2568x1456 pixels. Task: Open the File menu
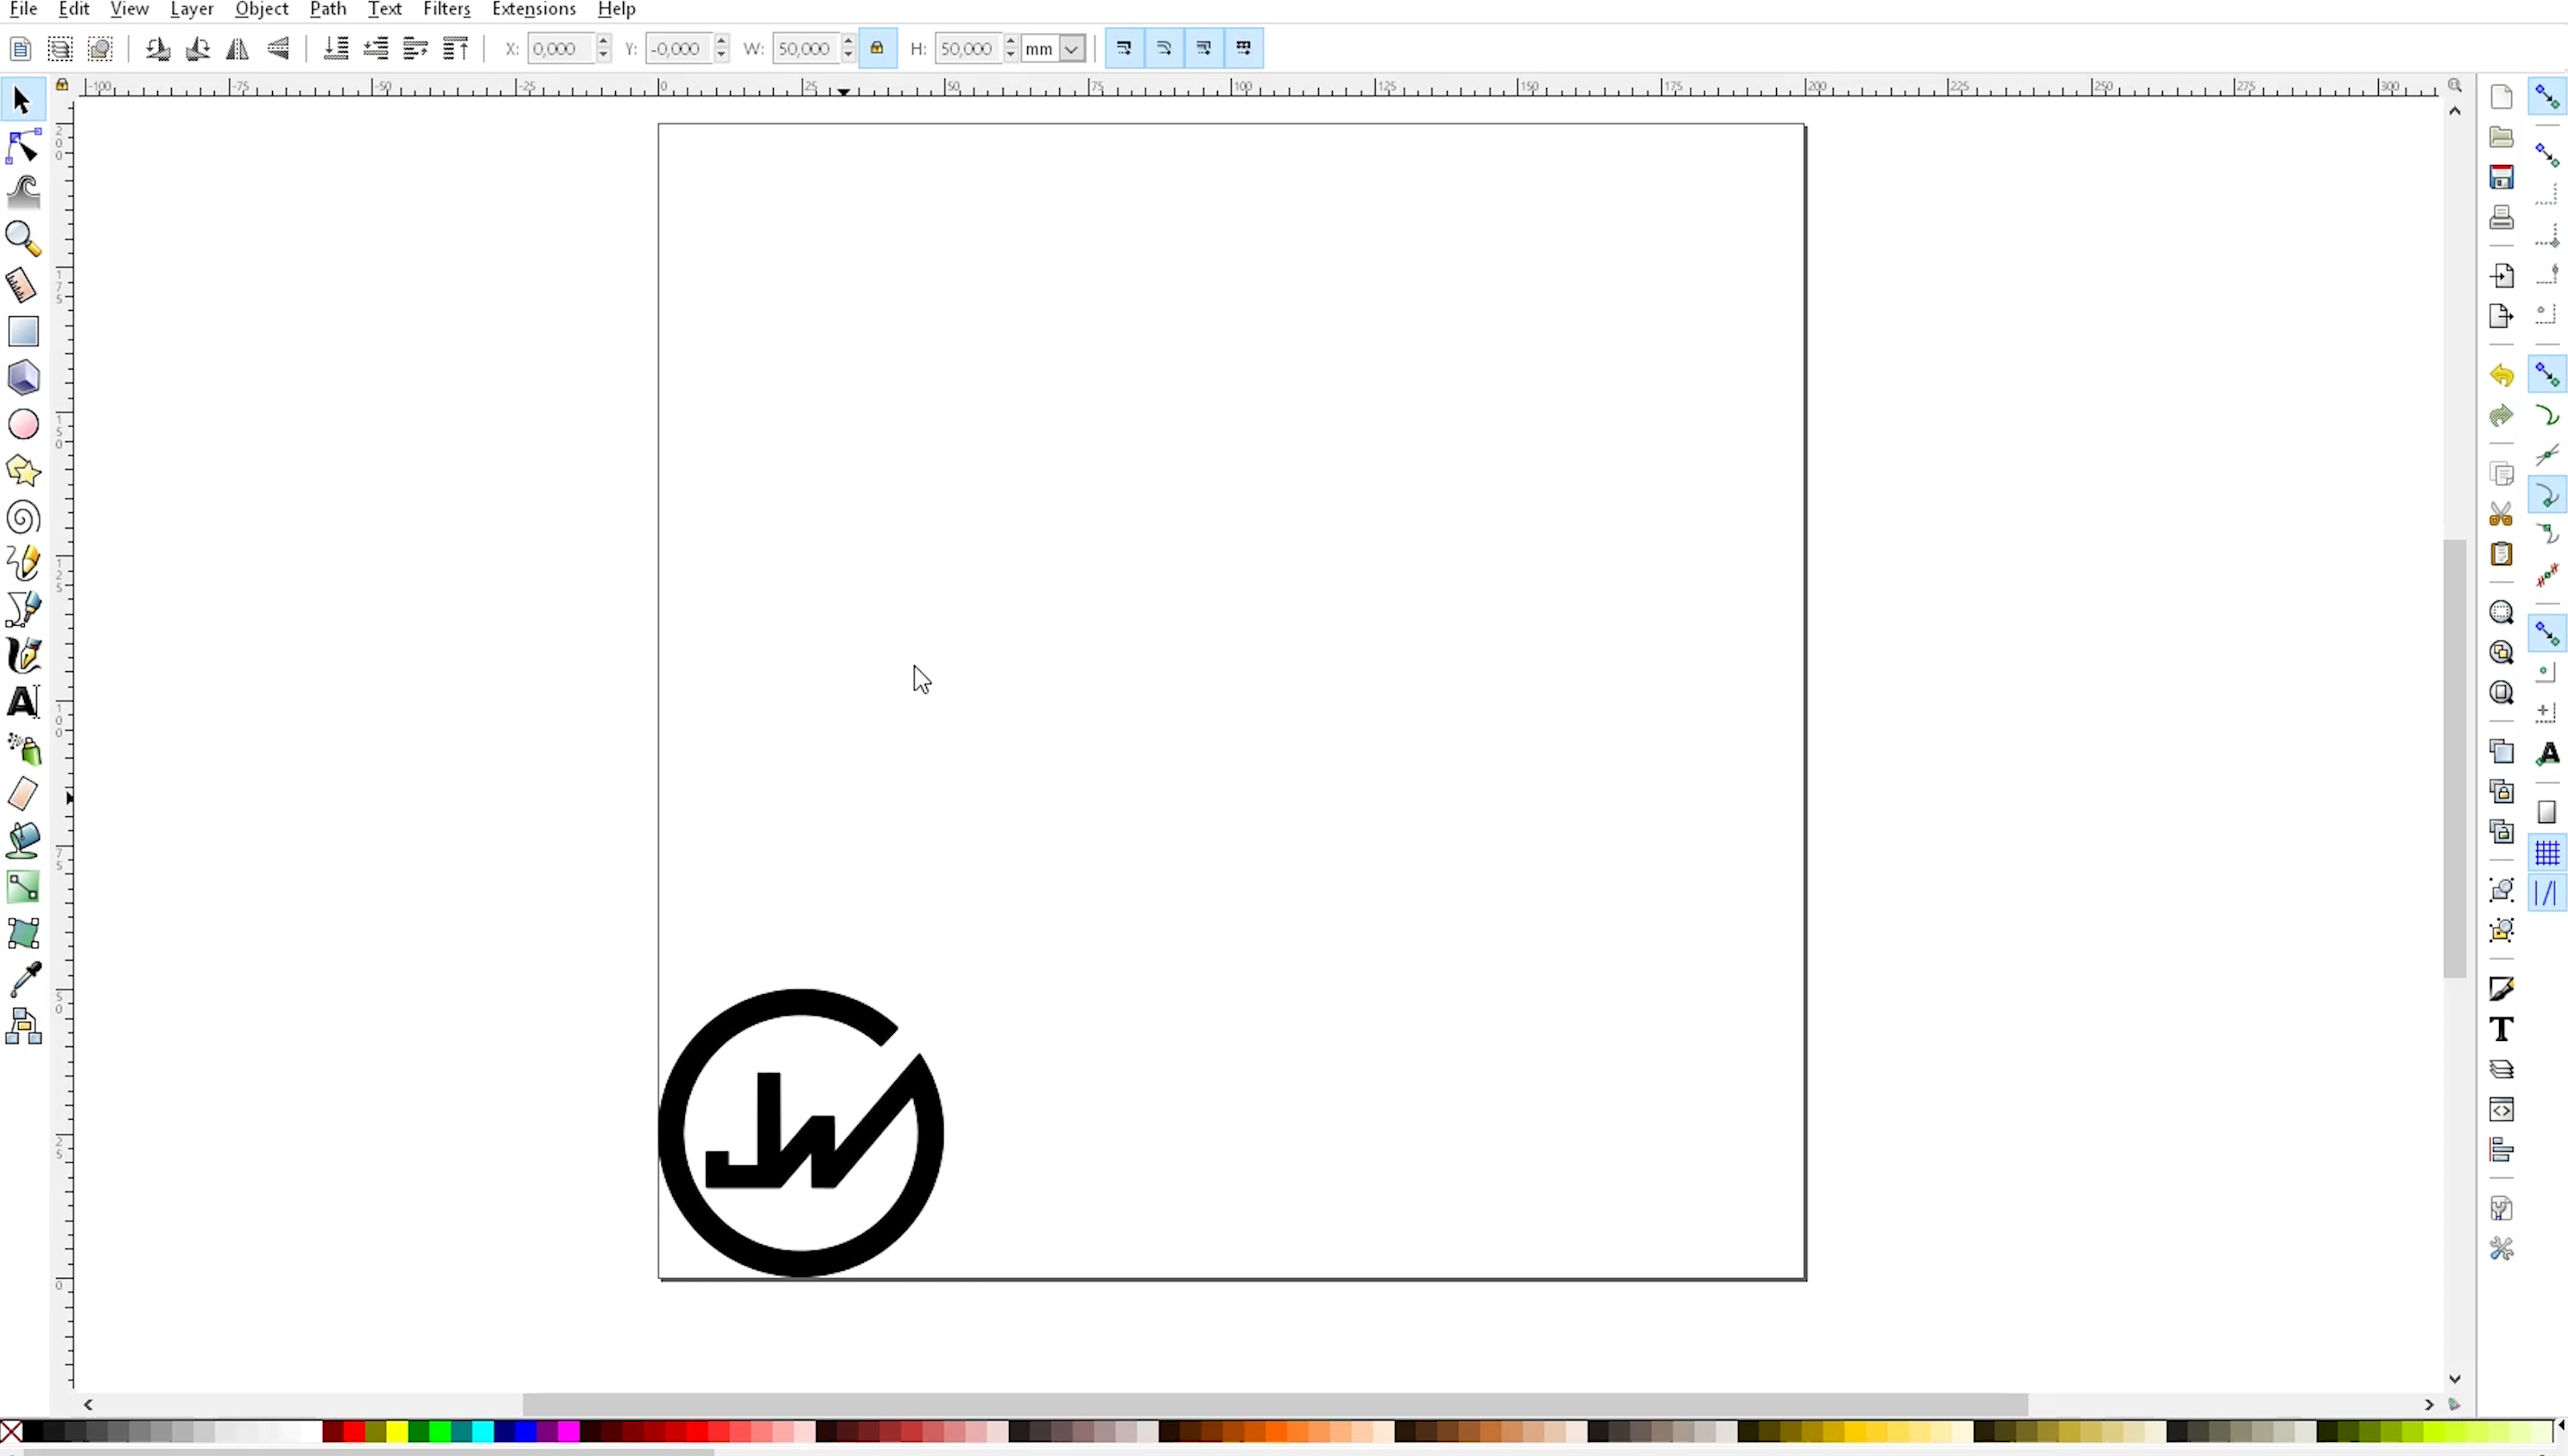click(x=23, y=9)
